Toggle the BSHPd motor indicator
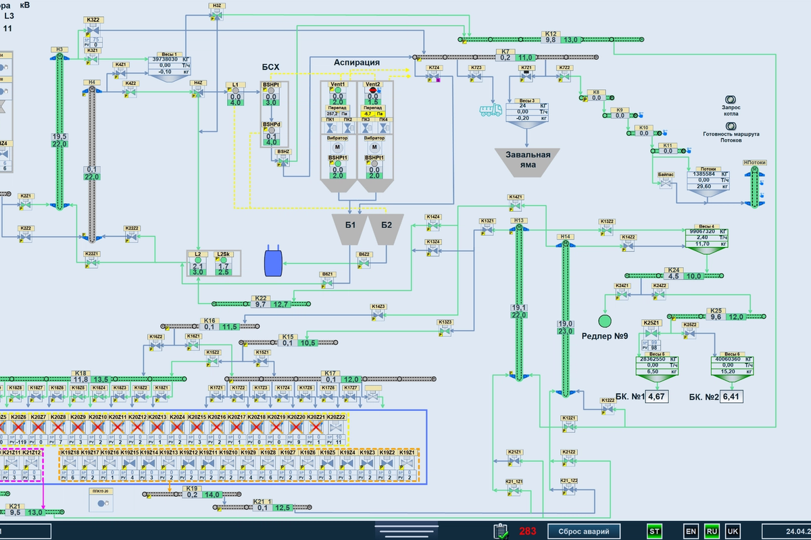Image resolution: width=811 pixels, height=540 pixels. pyautogui.click(x=272, y=130)
